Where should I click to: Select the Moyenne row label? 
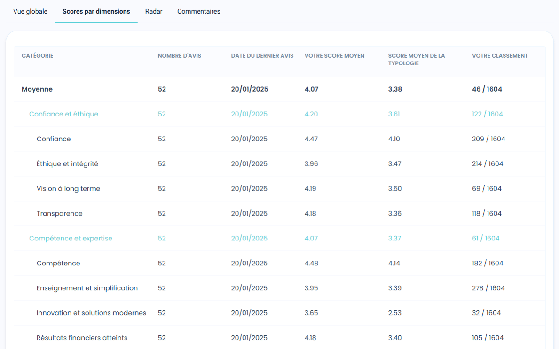pos(37,89)
